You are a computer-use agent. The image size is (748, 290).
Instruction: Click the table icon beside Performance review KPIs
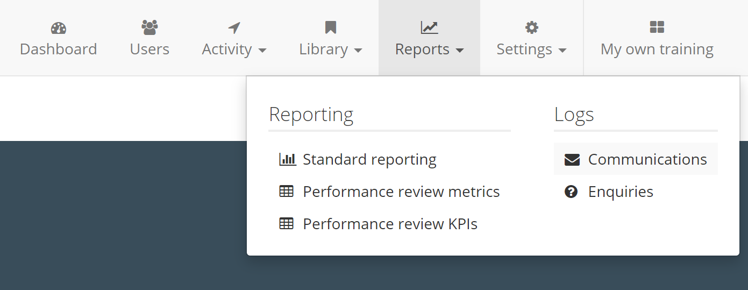click(x=287, y=224)
